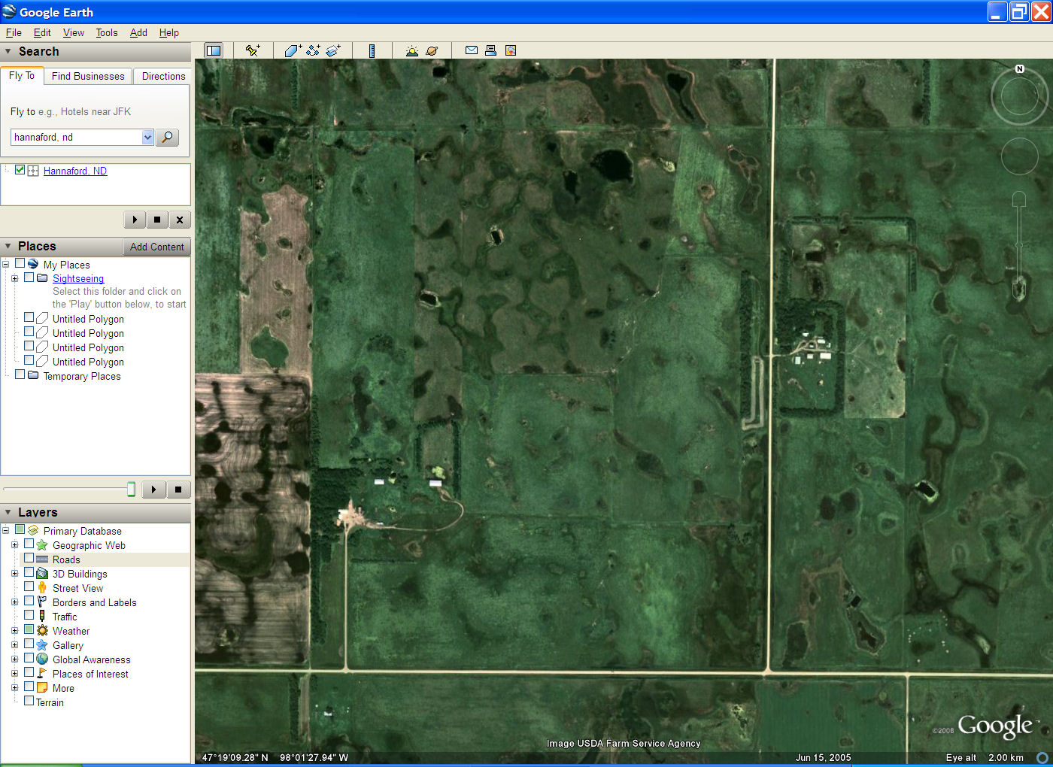Check the My Places checkbox

coord(20,264)
